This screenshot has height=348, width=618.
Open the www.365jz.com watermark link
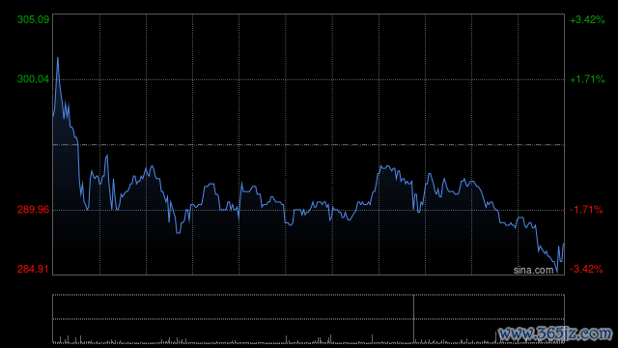click(x=555, y=333)
